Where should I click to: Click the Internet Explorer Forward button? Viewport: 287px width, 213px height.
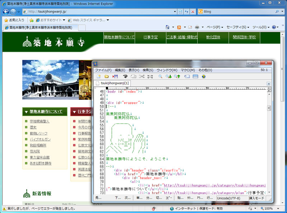coord(13,12)
